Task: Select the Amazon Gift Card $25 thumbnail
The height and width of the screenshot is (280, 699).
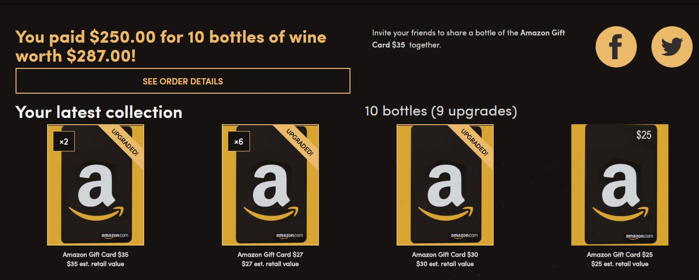Action: (620, 185)
